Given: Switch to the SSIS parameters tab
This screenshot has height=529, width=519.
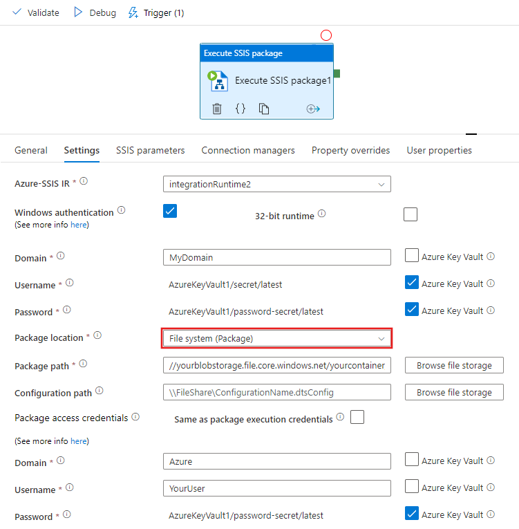Looking at the screenshot, I should point(150,150).
